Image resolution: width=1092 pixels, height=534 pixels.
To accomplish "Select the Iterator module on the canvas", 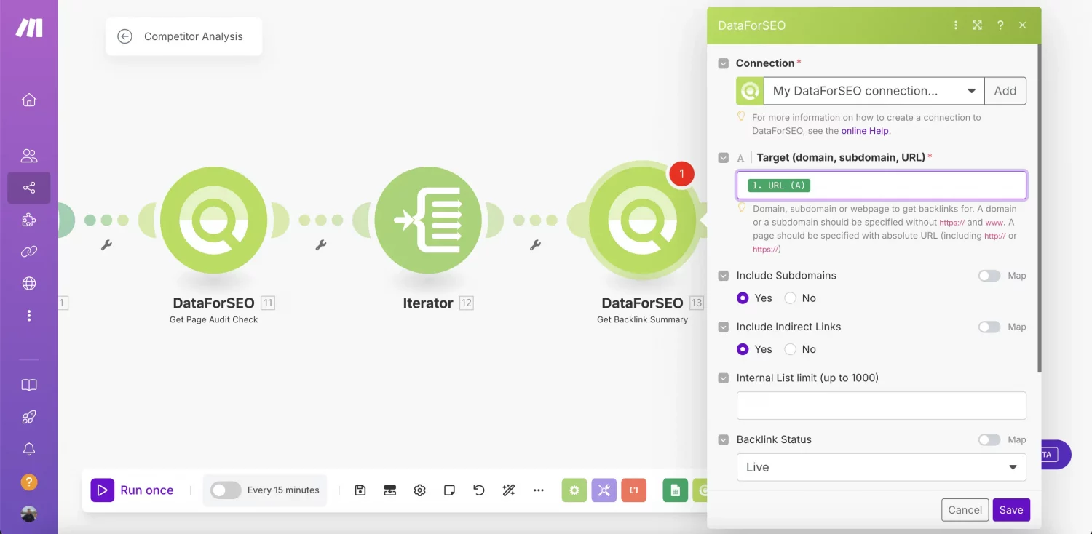I will click(x=428, y=220).
